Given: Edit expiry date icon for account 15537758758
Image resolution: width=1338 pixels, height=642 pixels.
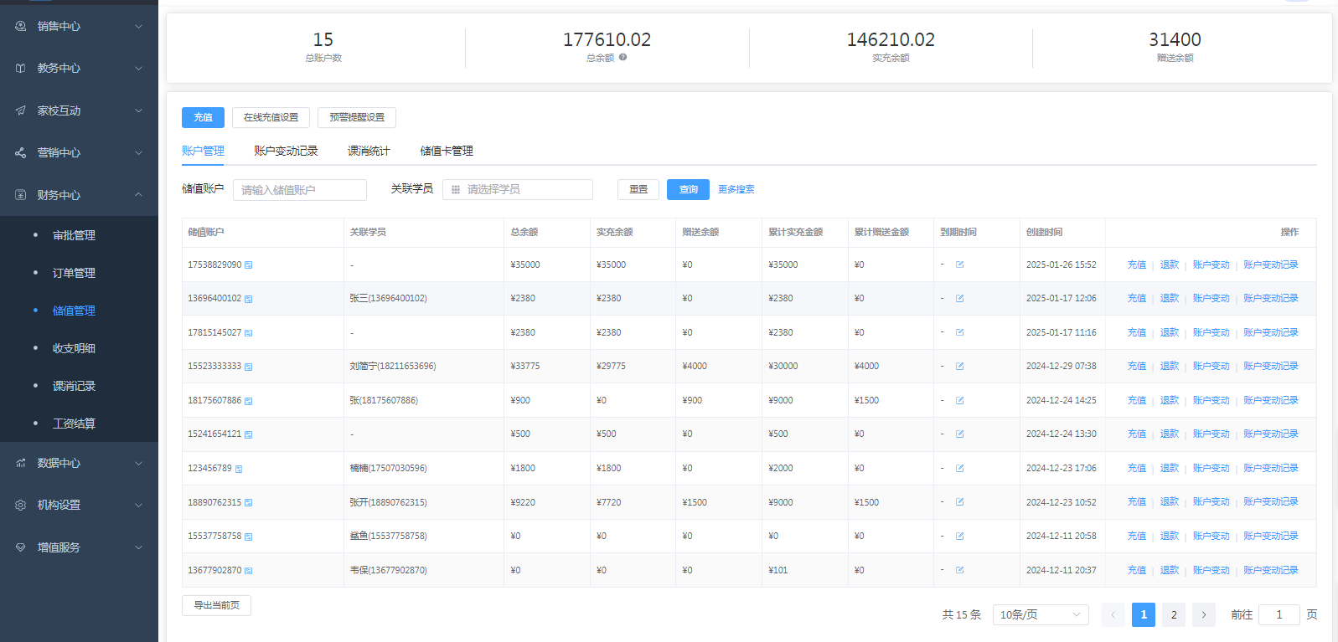Looking at the screenshot, I should 960,536.
